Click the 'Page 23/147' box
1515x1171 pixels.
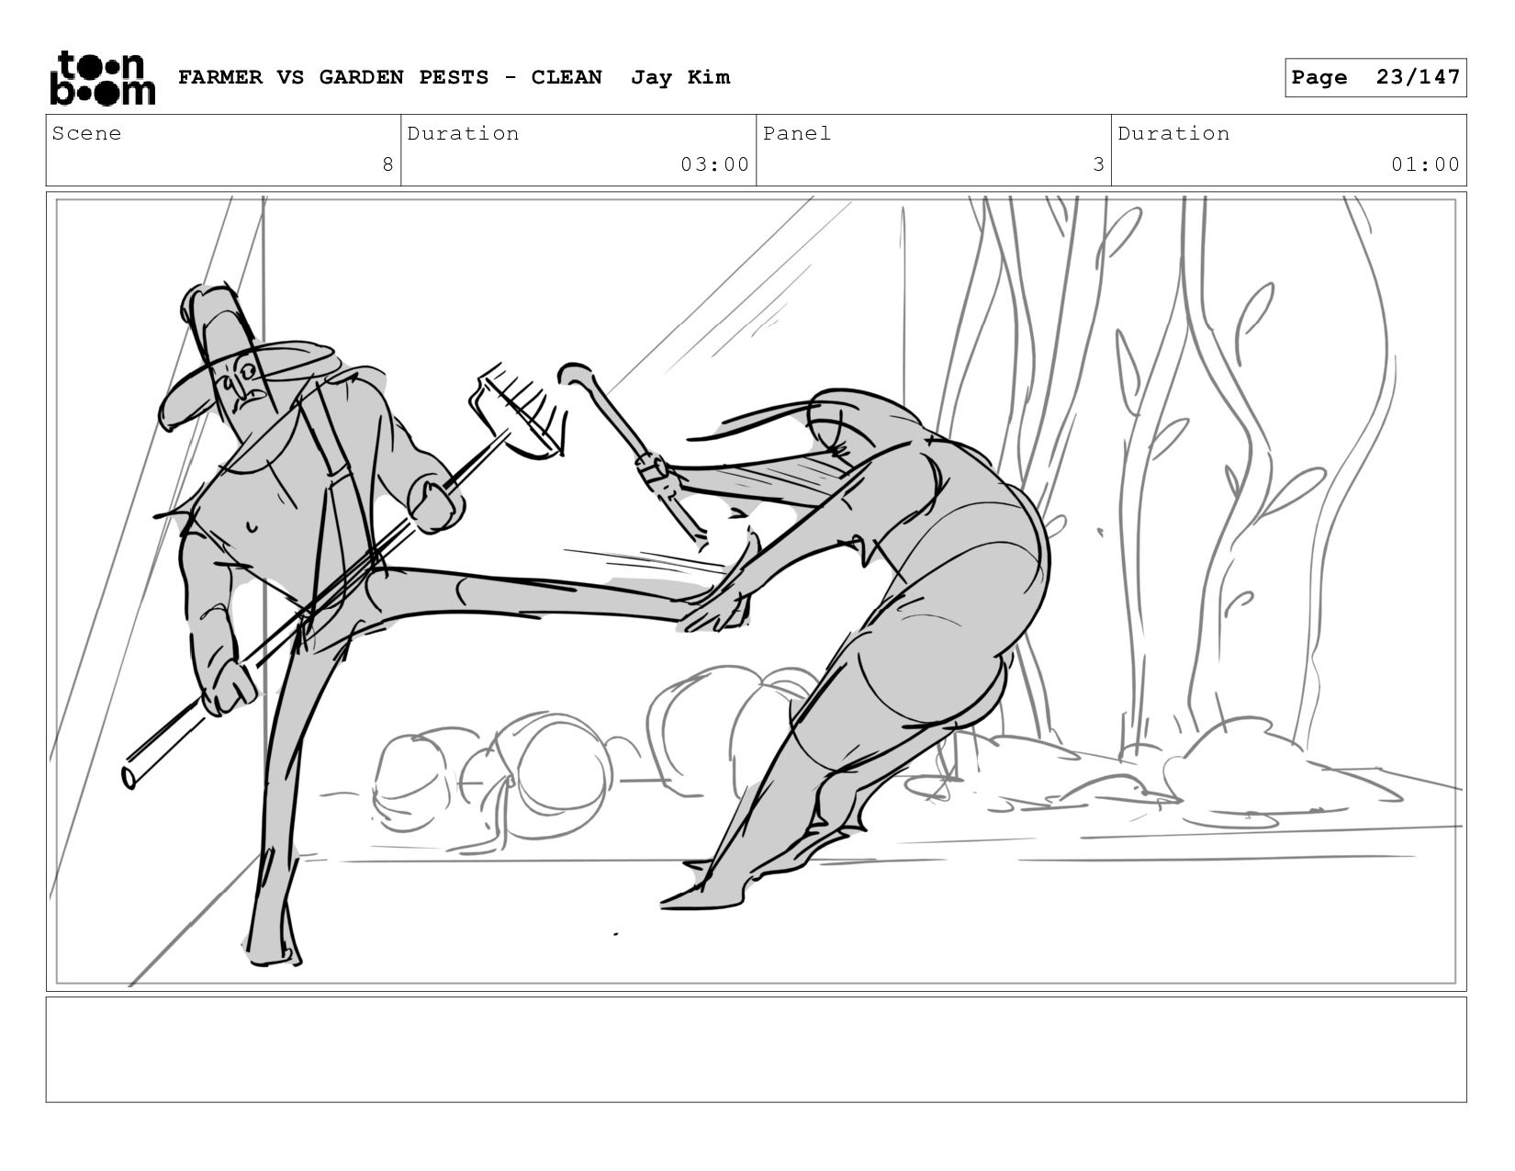click(x=1375, y=77)
